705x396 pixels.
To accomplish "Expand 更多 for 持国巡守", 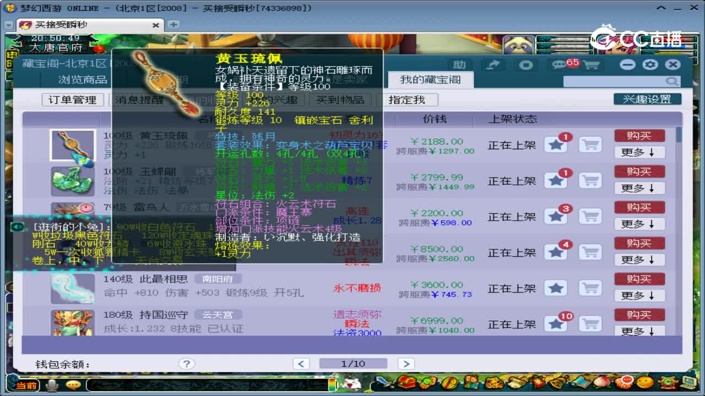I will point(639,331).
